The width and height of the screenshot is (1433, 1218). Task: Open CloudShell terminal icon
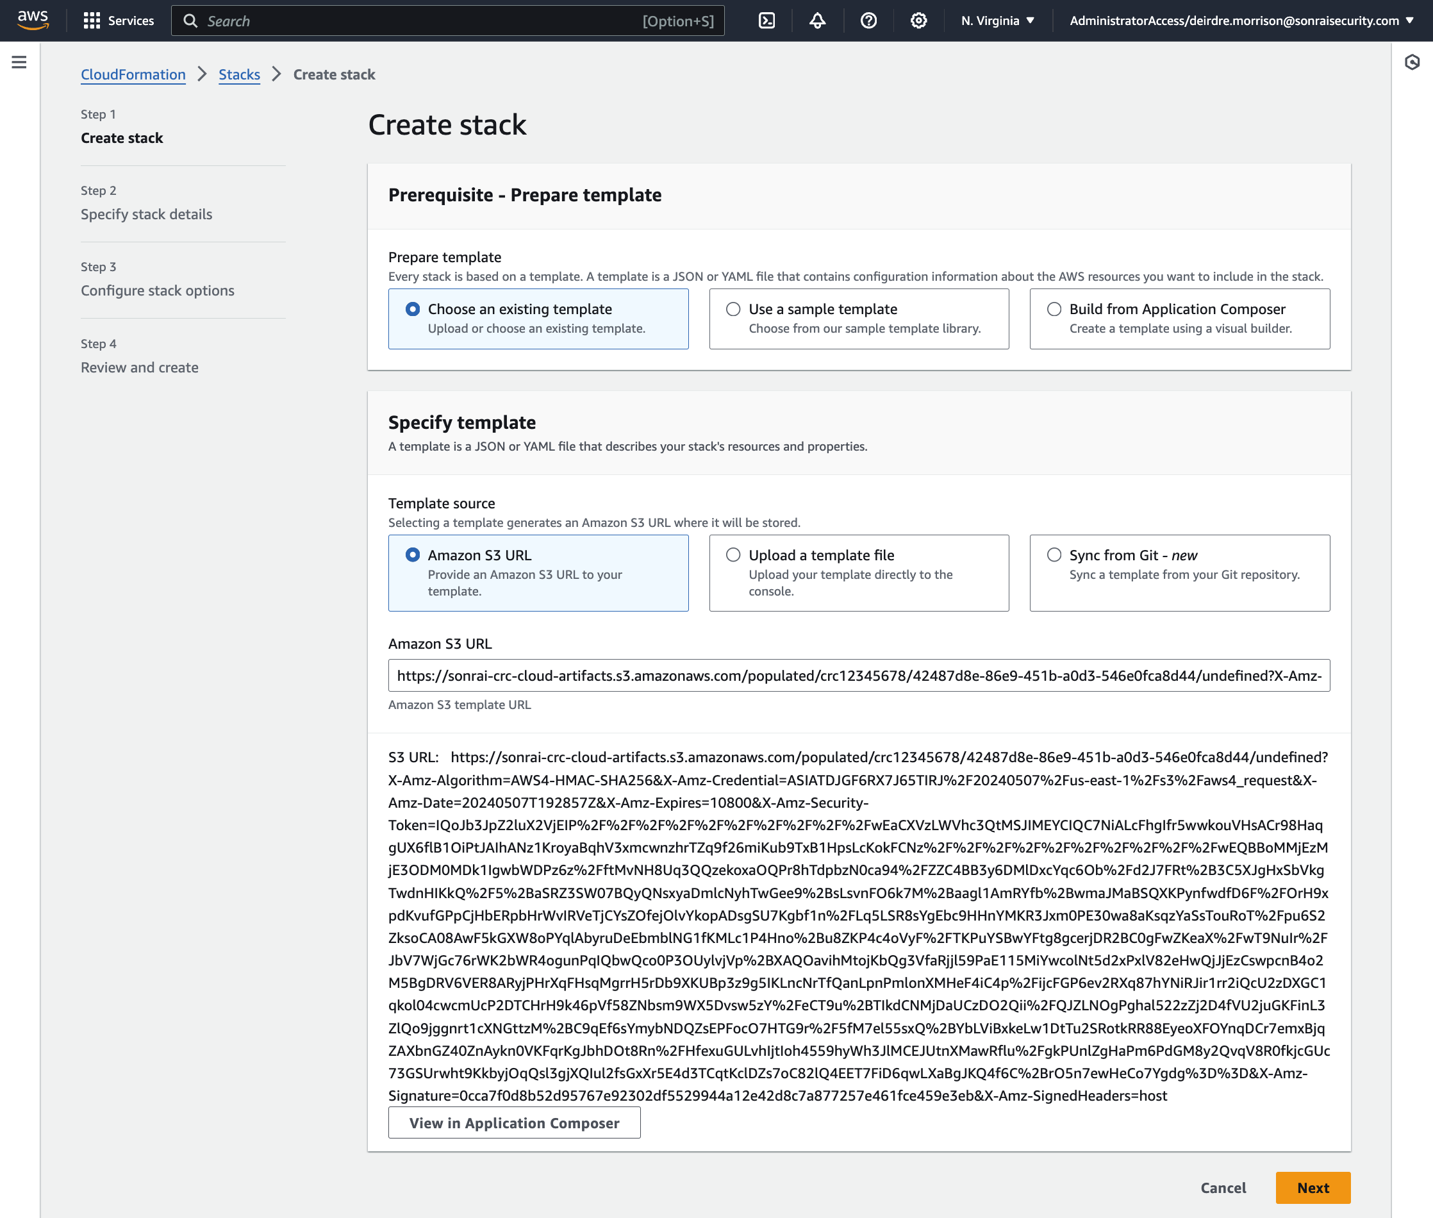[x=767, y=21]
